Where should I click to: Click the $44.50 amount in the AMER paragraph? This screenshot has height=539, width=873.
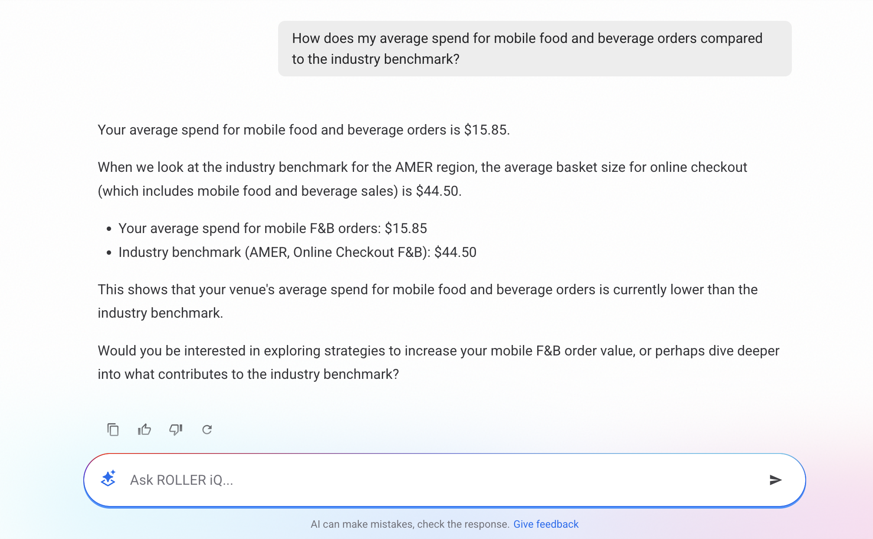tap(437, 191)
